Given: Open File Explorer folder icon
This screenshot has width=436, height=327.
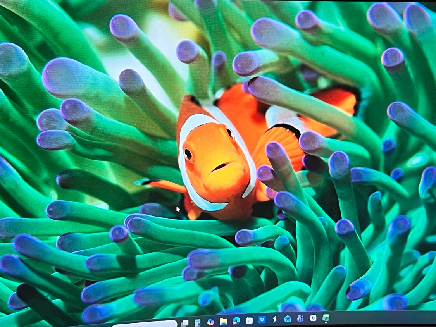Looking at the screenshot, I should coord(223,322).
